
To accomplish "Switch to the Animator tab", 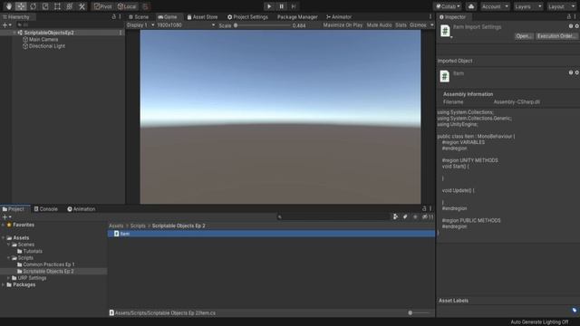I will click(339, 17).
